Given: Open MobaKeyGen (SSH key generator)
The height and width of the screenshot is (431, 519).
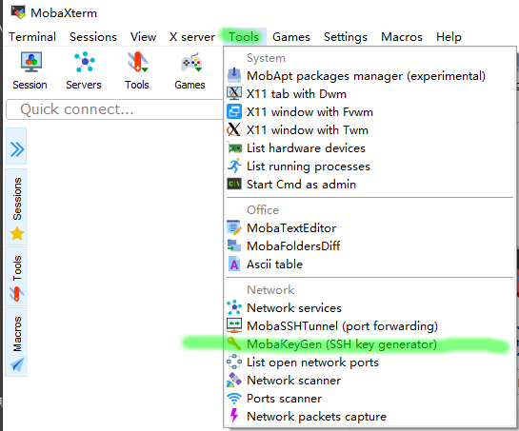Looking at the screenshot, I should 342,344.
